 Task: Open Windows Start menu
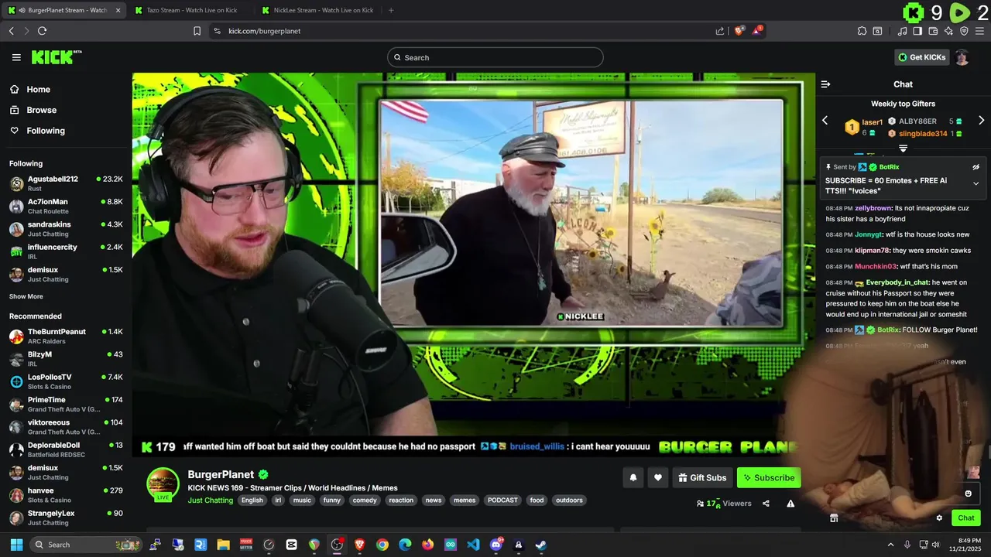click(16, 545)
